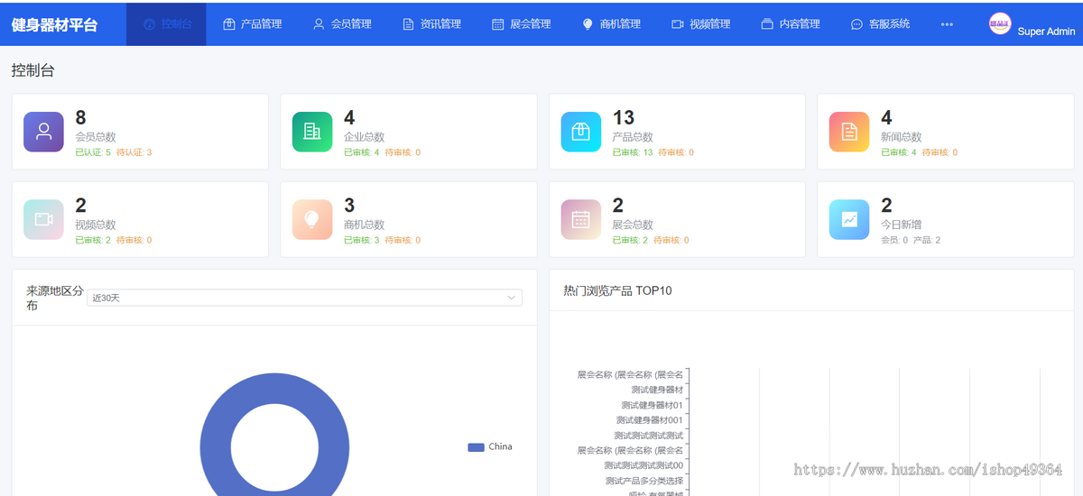Click the 会员总数 purple user icon

pos(43,132)
